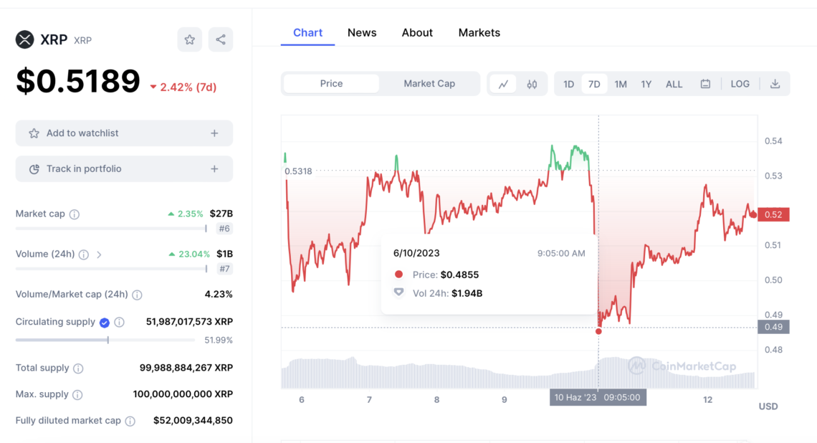
Task: Open the About tab
Action: (417, 32)
